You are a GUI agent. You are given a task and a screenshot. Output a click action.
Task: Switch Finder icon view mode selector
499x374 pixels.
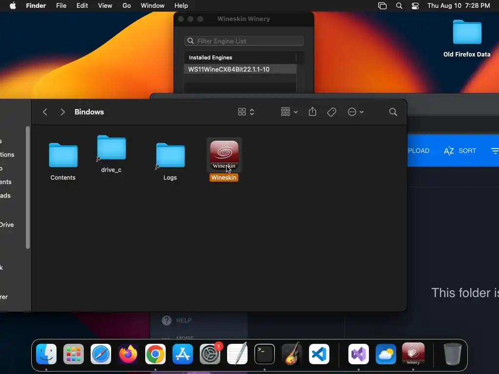point(246,112)
